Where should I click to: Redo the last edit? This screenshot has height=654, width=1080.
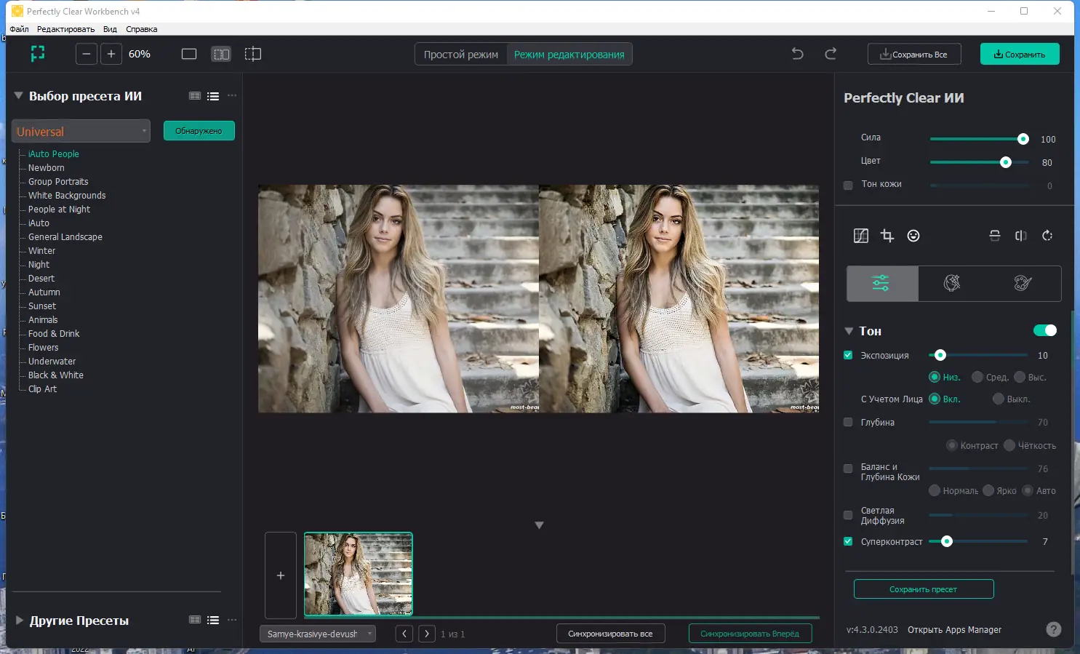point(831,54)
